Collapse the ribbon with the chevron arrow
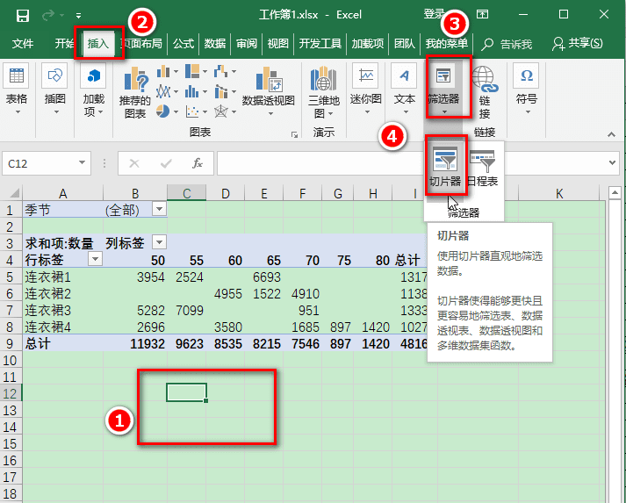This screenshot has height=503, width=626. 612,134
